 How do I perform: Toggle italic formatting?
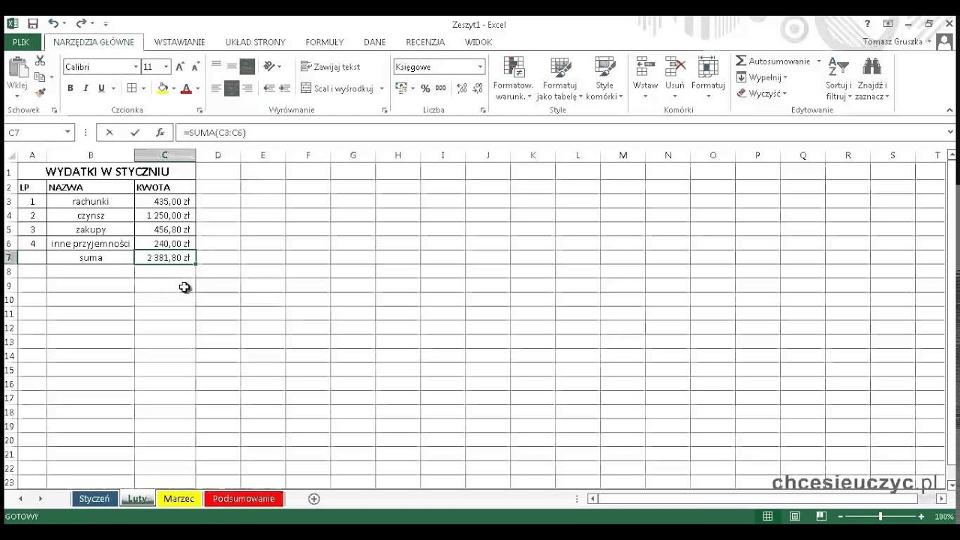(x=85, y=88)
